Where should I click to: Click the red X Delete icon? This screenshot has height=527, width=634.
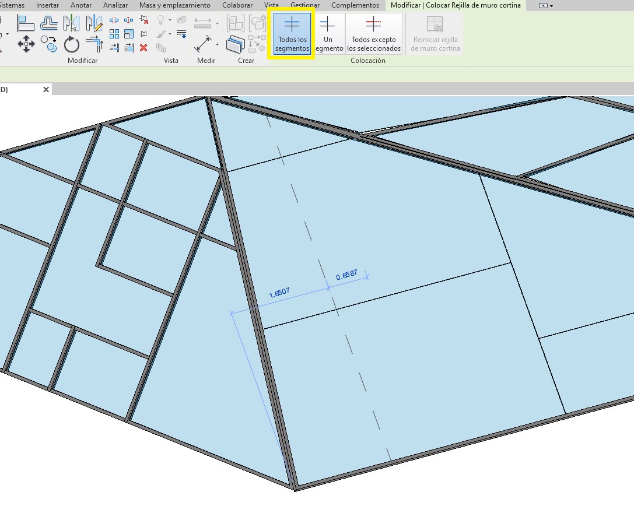point(143,48)
